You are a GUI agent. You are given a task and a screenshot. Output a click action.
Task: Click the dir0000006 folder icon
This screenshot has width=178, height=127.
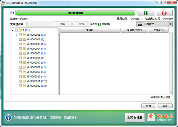pyautogui.click(x=24, y=58)
